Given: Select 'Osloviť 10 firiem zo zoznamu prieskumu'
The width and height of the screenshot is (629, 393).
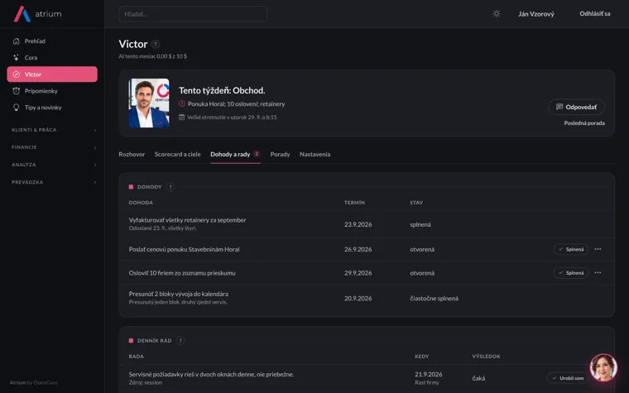Looking at the screenshot, I should point(182,273).
